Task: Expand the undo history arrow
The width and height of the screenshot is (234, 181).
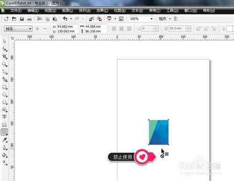Action: point(71,19)
